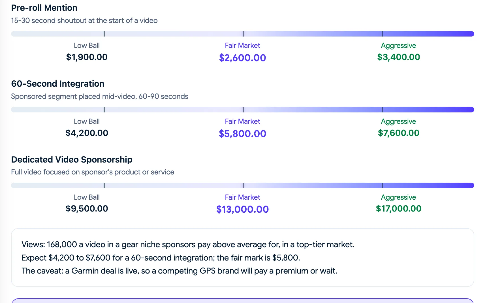Click the $5,800.00 Fair Market integration price
485x303 pixels.
point(243,134)
